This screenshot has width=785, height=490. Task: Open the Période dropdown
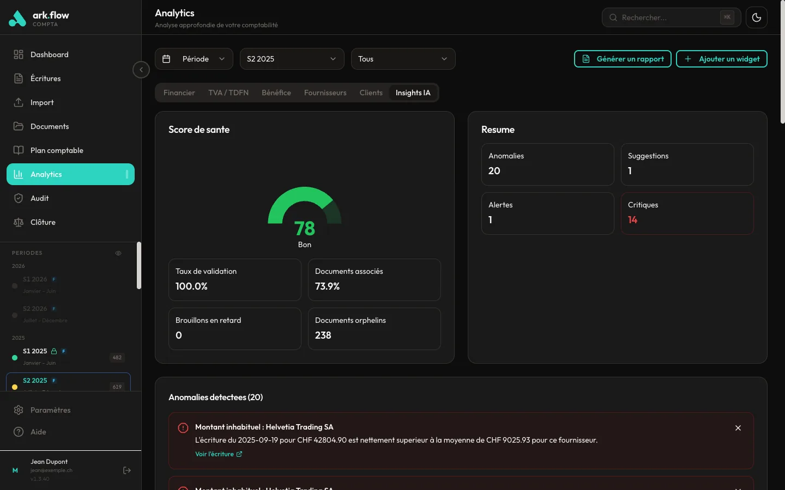click(x=194, y=59)
